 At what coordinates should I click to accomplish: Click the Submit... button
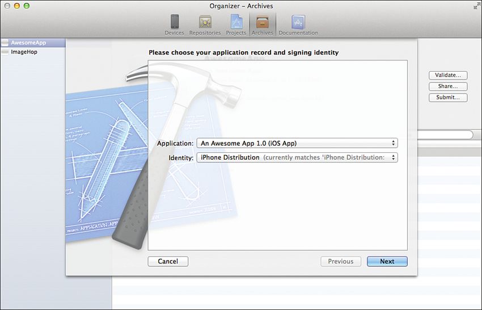448,97
